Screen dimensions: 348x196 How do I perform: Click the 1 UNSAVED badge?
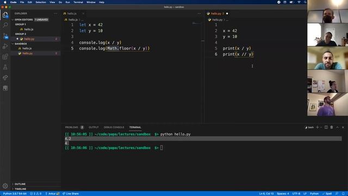41,20
